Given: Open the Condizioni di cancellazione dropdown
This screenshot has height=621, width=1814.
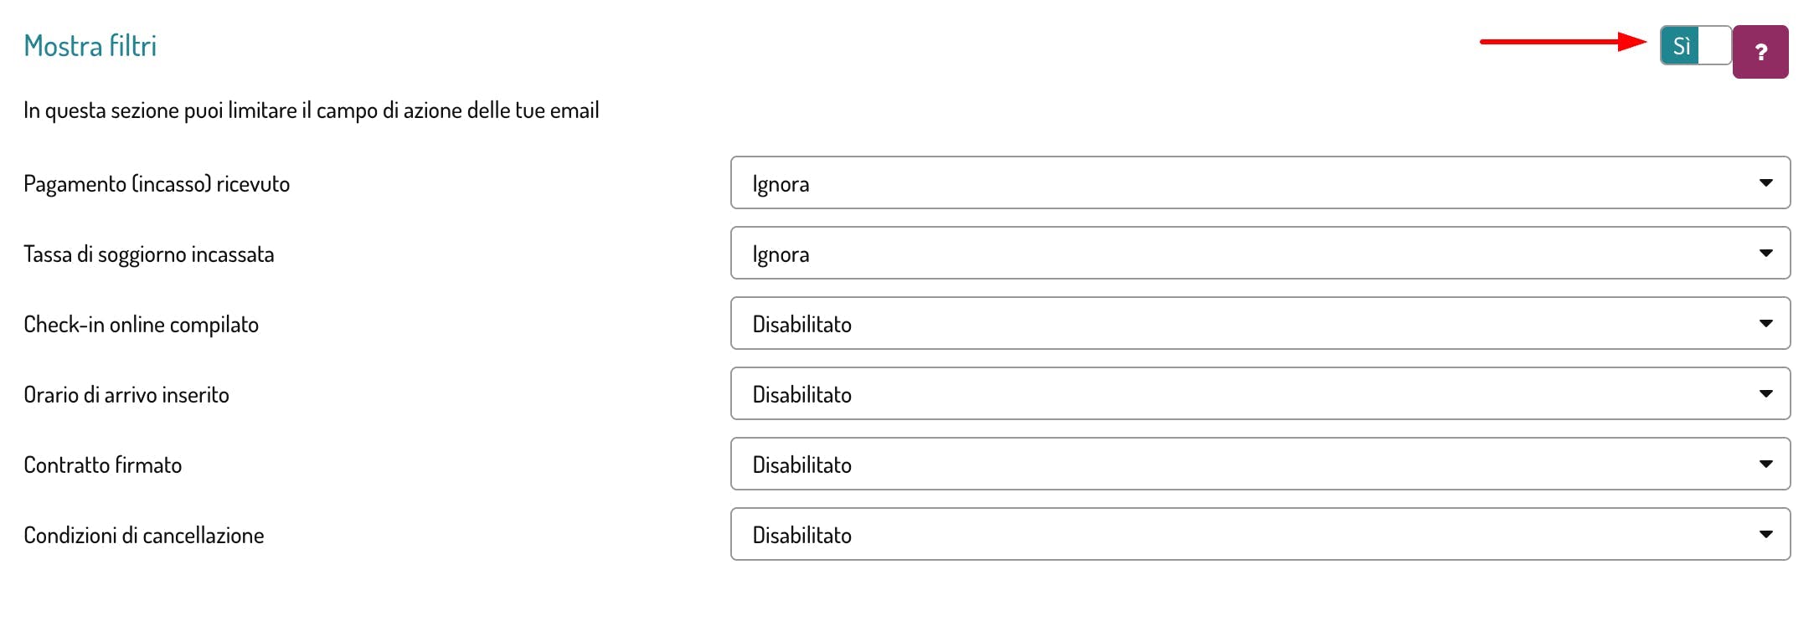Looking at the screenshot, I should pyautogui.click(x=1260, y=534).
